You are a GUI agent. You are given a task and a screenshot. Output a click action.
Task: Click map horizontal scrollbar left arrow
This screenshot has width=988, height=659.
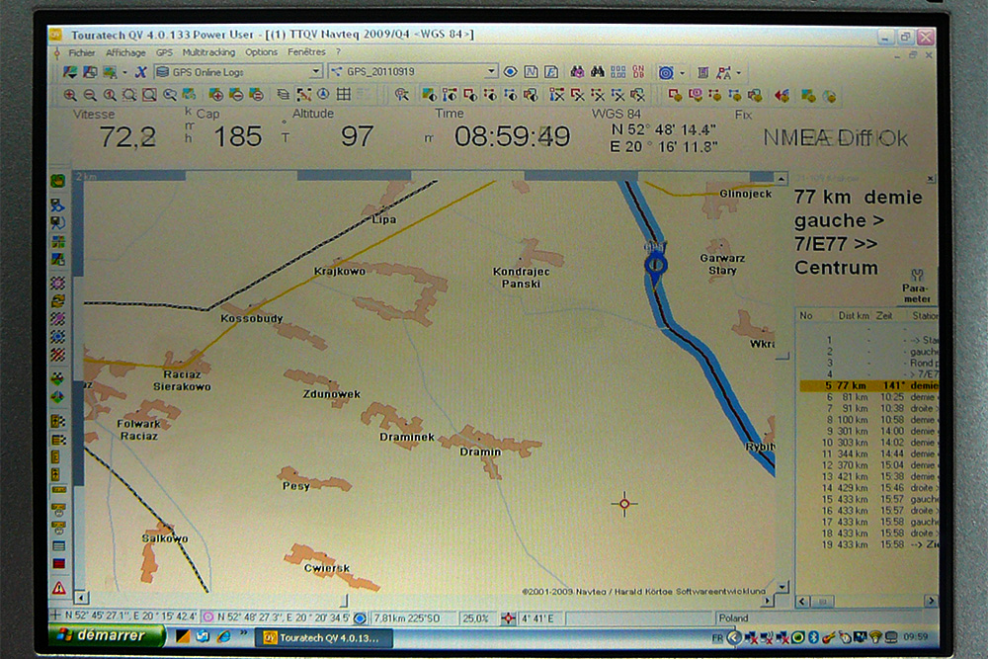(81, 596)
